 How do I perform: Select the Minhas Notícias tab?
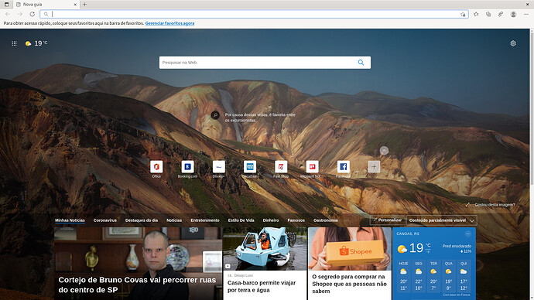point(70,220)
